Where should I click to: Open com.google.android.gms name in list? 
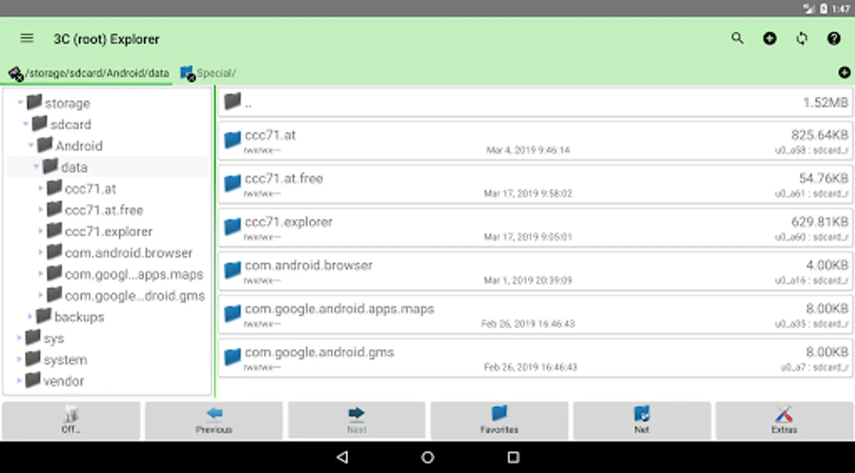(x=319, y=353)
